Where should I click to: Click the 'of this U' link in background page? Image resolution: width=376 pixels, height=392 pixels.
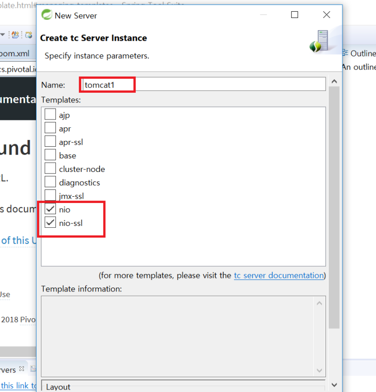click(x=18, y=240)
